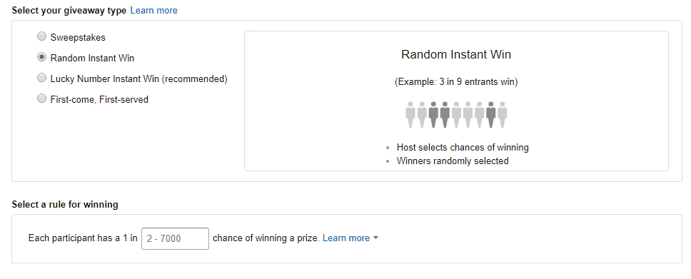This screenshot has height=279, width=691.
Task: Click Host selects chances of winning bullet
Action: (463, 147)
